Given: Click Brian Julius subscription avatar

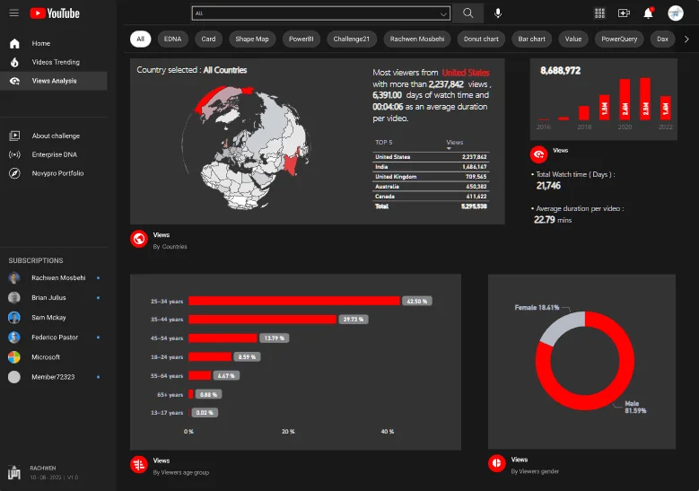Looking at the screenshot, I should (14, 297).
